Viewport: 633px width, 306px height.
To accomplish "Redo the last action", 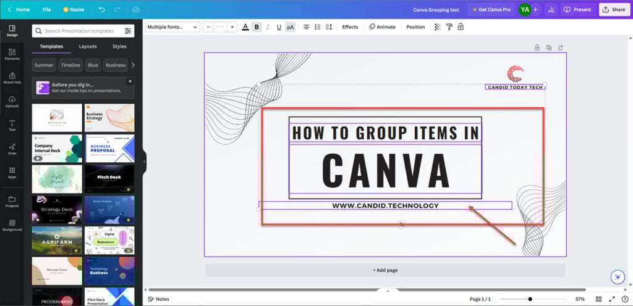I will 117,9.
